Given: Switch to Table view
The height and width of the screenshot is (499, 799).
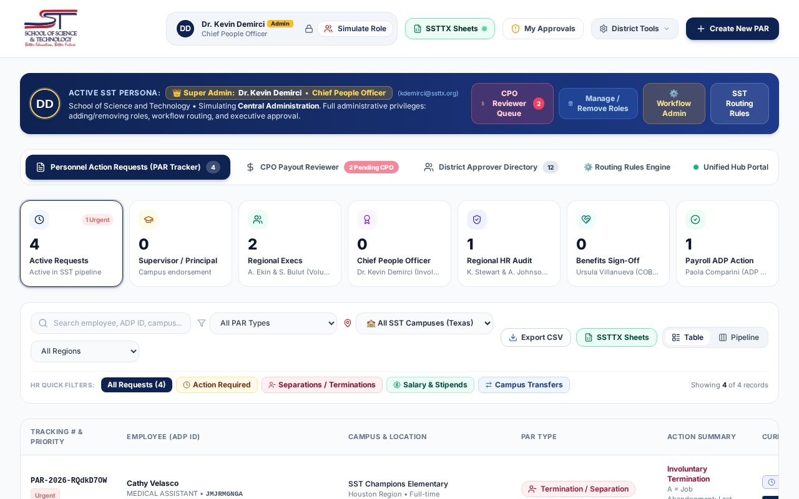Looking at the screenshot, I should 687,337.
